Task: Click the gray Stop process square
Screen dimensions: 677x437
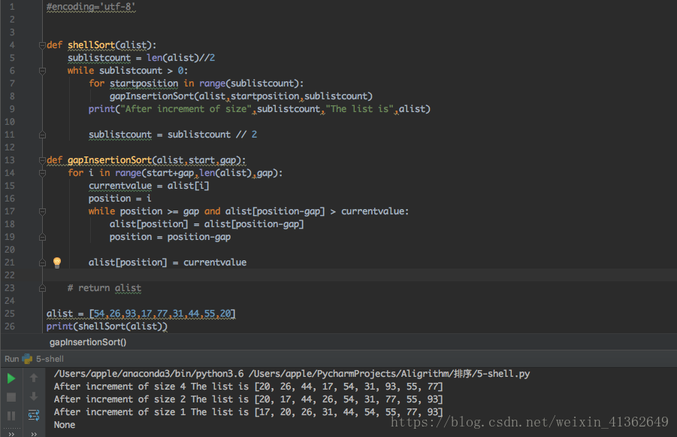Action: (11, 397)
